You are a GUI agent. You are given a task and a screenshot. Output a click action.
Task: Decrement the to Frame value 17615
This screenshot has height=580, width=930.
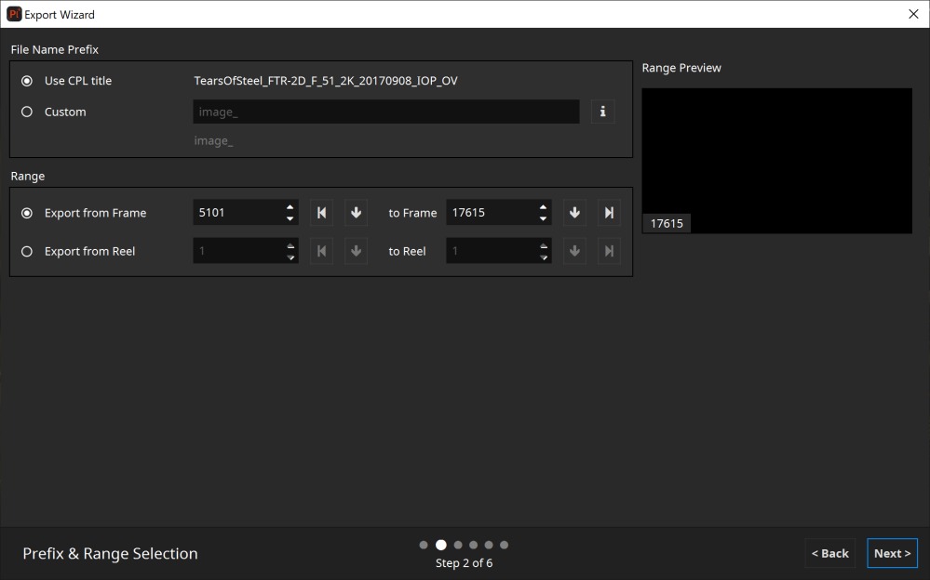(544, 219)
